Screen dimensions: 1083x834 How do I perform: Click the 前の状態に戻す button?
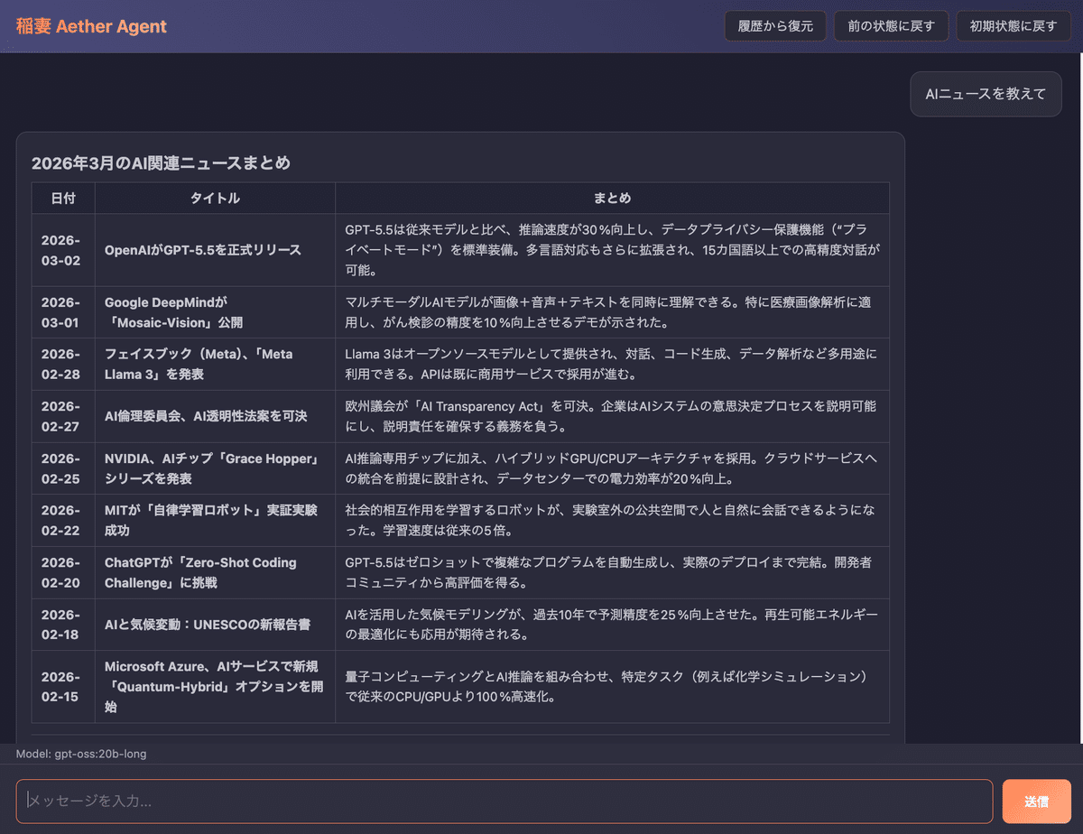(x=891, y=26)
